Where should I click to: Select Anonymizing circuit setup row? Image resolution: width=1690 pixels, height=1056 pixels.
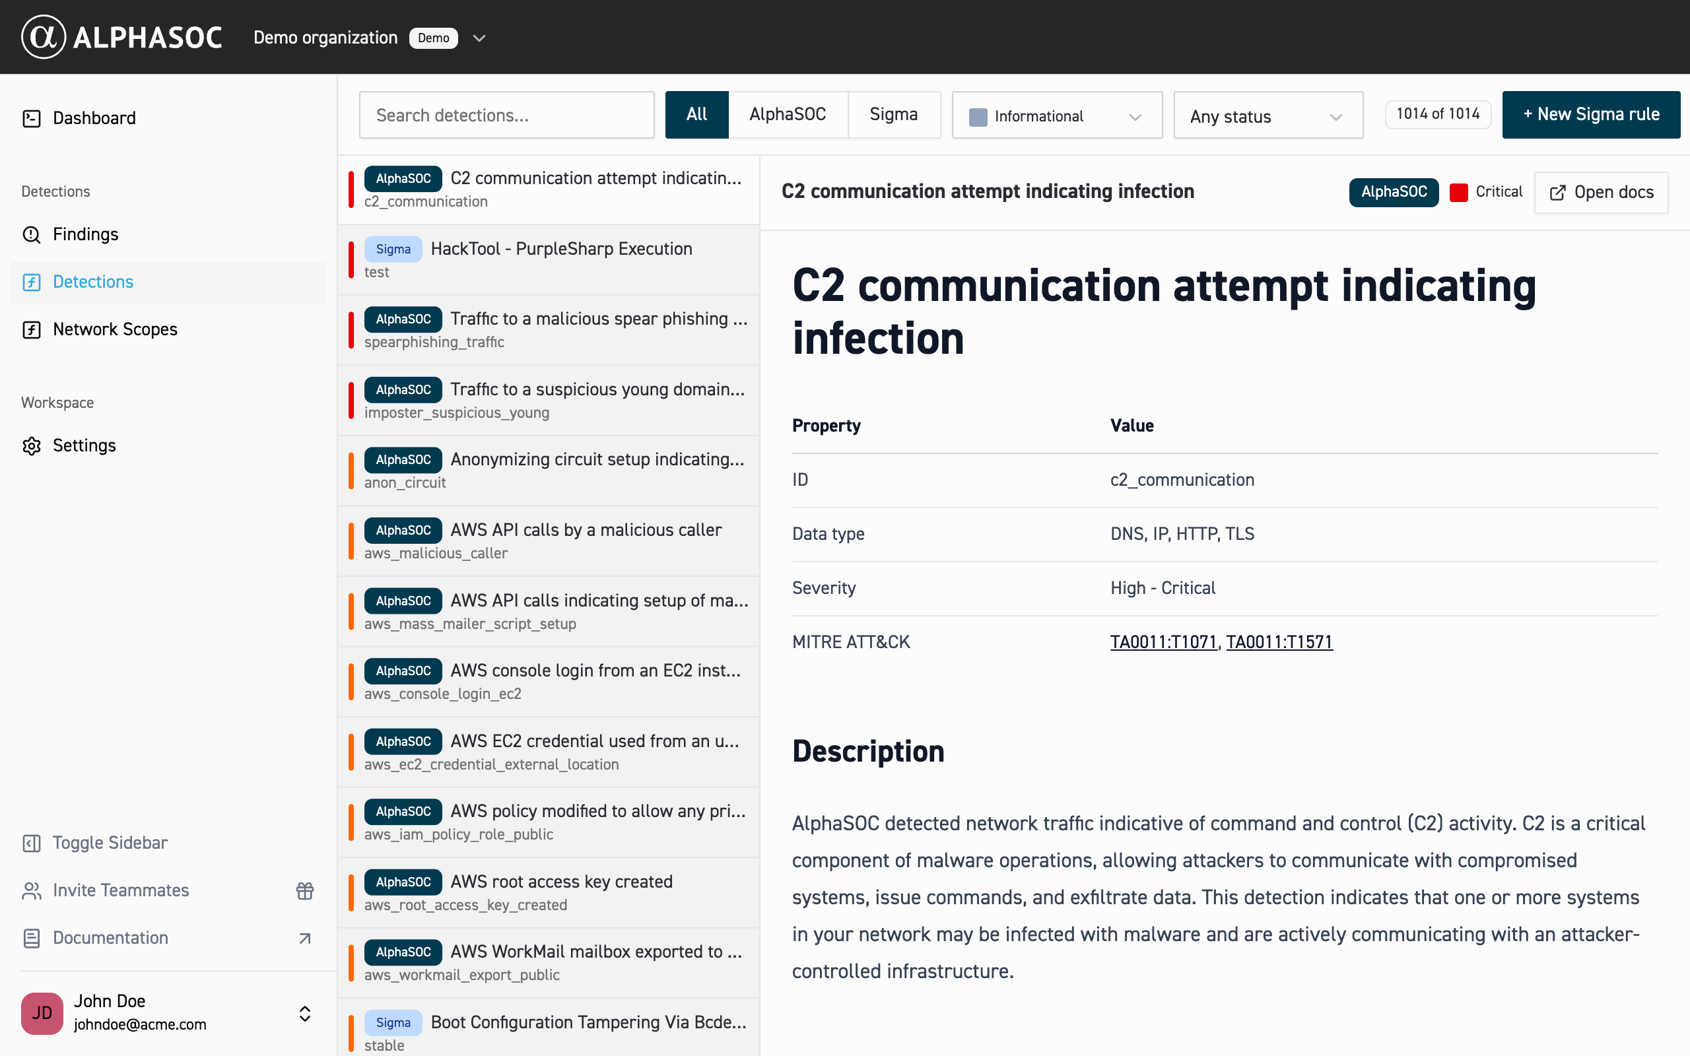[548, 471]
